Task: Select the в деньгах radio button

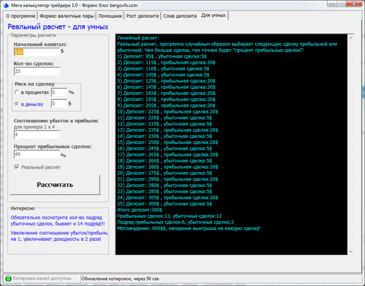Action: [x=17, y=104]
